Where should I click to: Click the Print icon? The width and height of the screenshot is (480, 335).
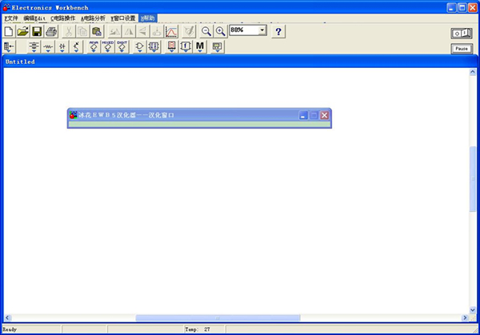coord(51,31)
